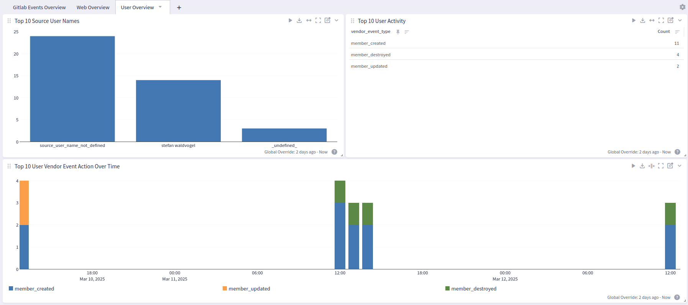This screenshot has width=688, height=305.
Task: Download the User Vendor Event Action chart
Action: coord(642,166)
